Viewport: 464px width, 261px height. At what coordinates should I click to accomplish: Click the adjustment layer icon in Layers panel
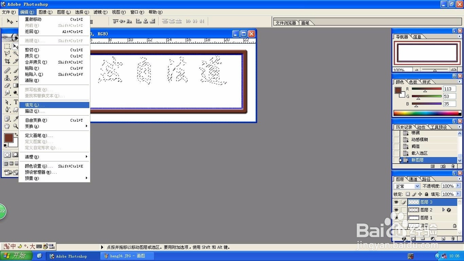[x=433, y=239]
